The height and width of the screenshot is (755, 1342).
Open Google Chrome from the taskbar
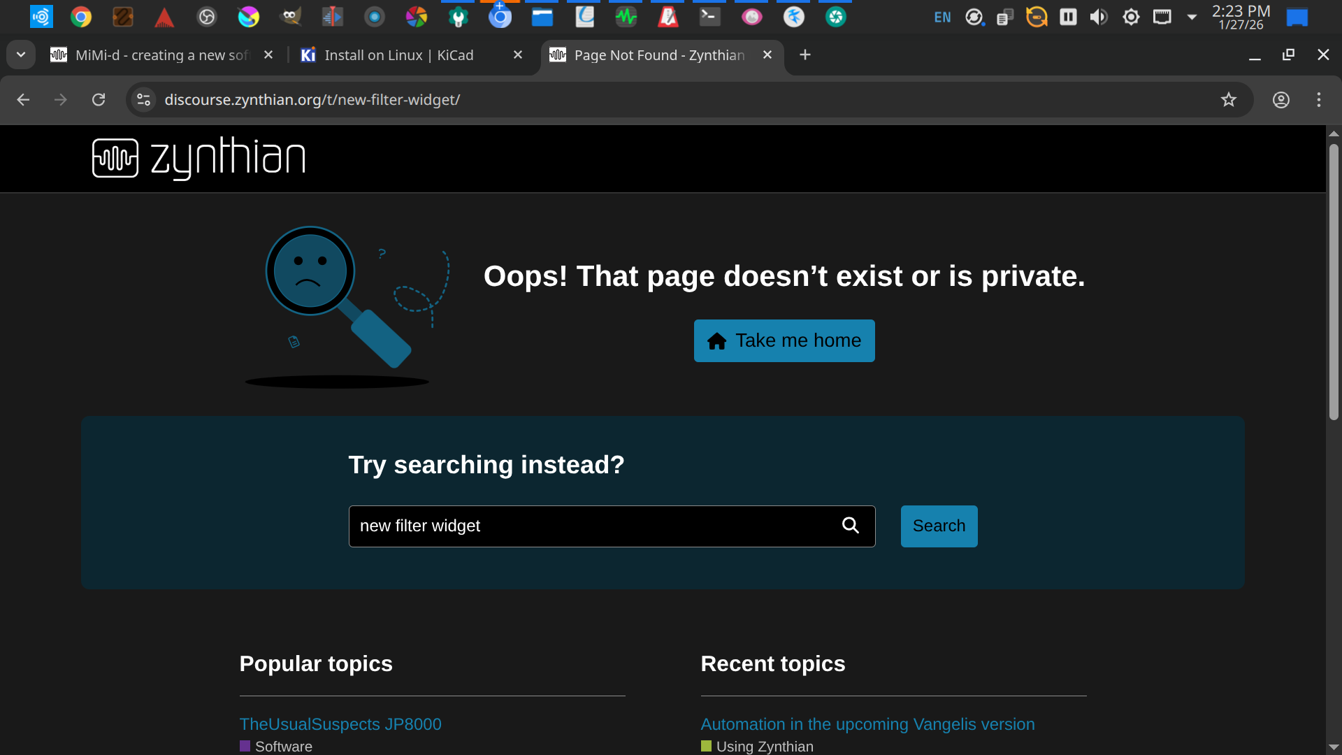81,17
